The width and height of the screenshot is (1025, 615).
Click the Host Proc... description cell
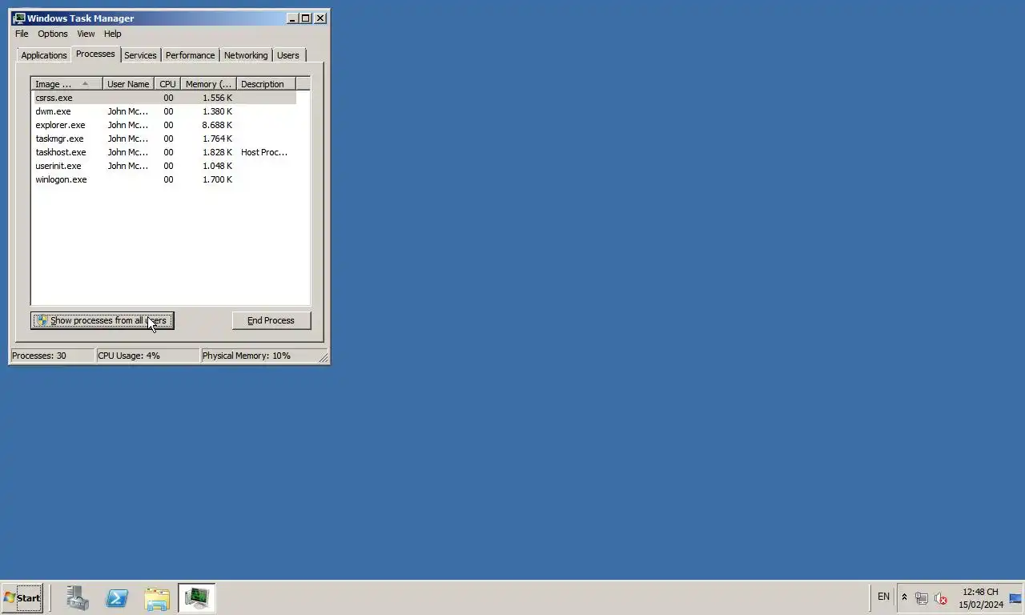click(264, 152)
